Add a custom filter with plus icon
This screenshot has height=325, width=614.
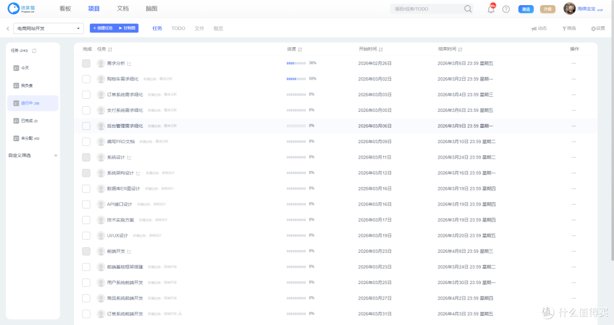[x=56, y=156]
